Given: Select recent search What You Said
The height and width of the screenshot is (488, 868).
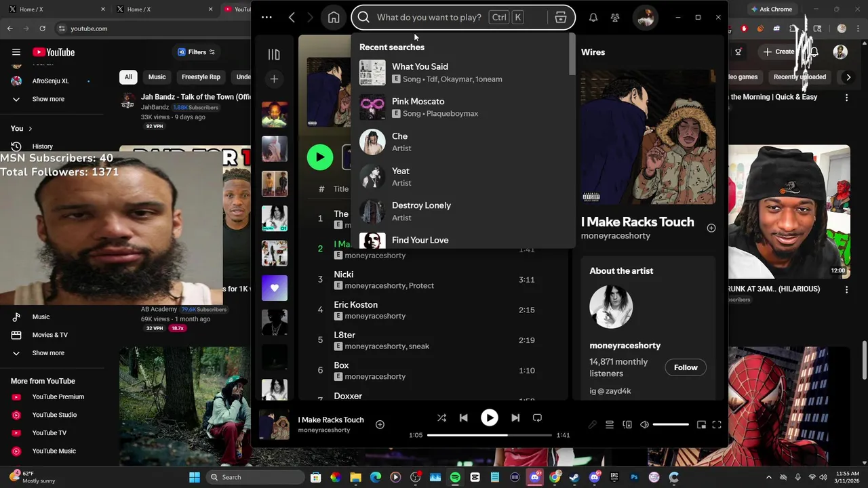Looking at the screenshot, I should click(x=464, y=73).
